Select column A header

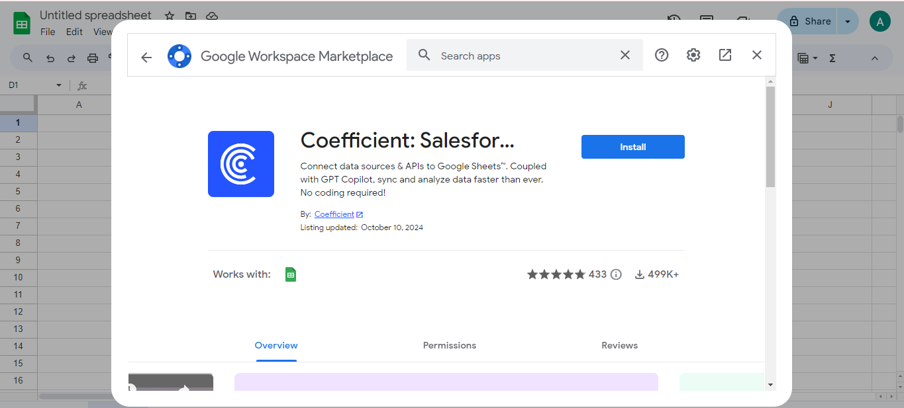[79, 104]
